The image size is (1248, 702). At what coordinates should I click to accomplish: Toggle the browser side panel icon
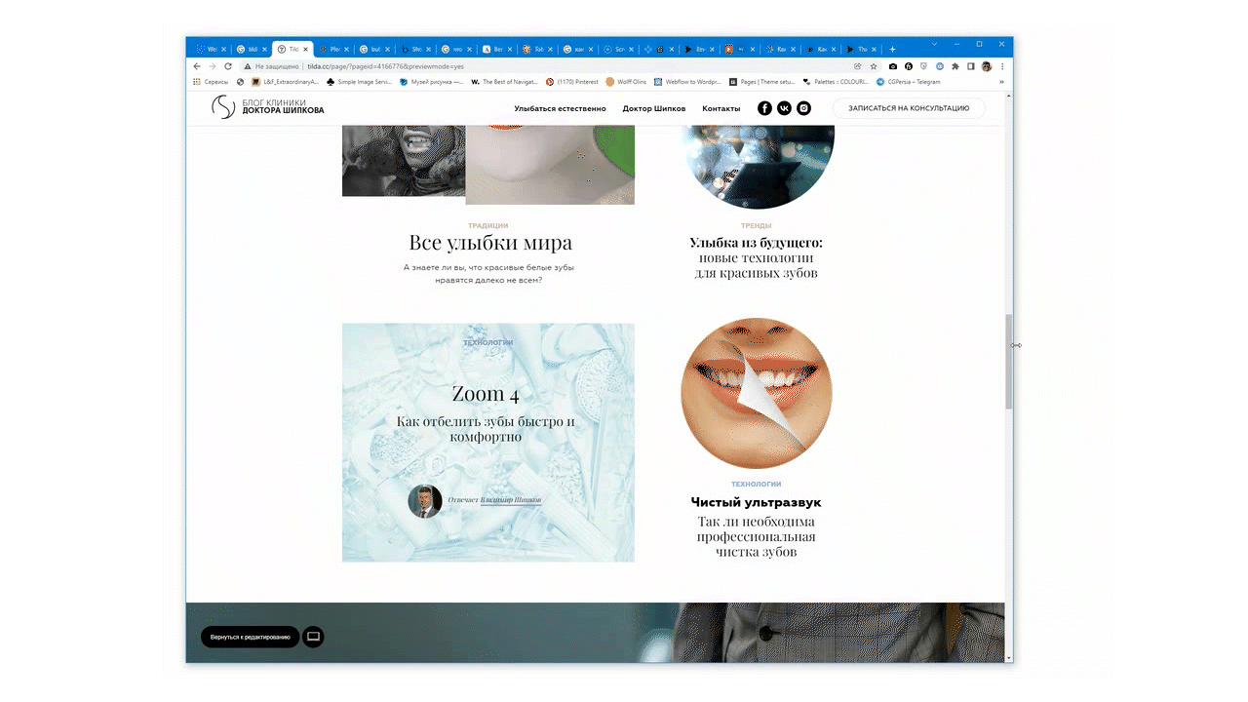(x=971, y=66)
